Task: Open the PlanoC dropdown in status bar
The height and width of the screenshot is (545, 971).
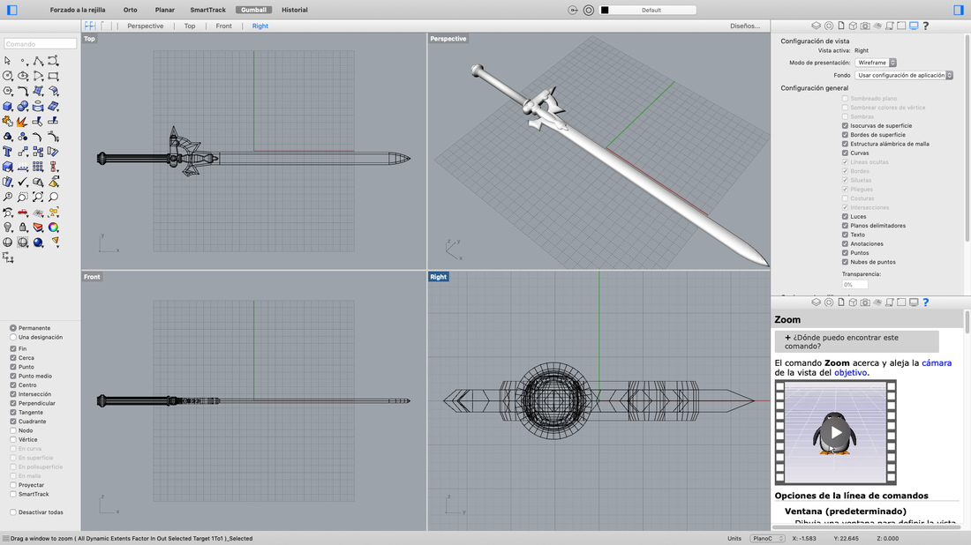Action: point(768,538)
